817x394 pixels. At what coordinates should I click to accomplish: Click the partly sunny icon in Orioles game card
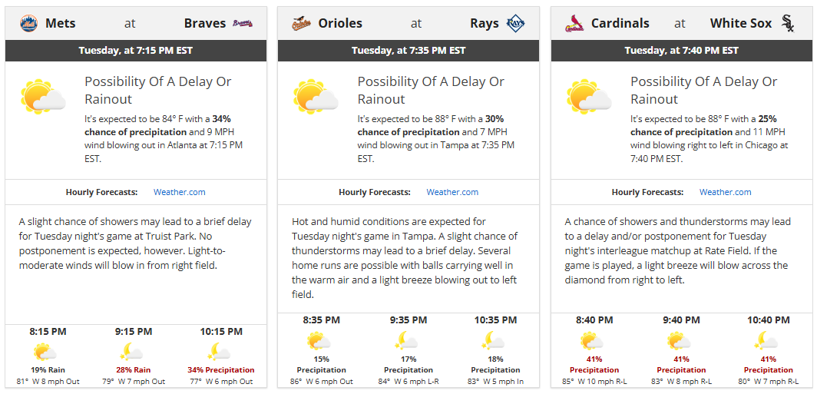[x=316, y=97]
